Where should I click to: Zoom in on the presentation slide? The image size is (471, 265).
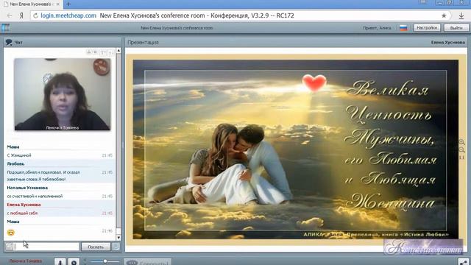click(461, 142)
